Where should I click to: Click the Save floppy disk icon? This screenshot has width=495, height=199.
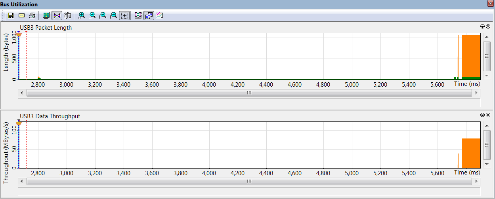11,15
